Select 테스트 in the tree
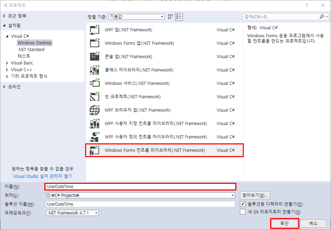The image size is (331, 230). pyautogui.click(x=24, y=56)
